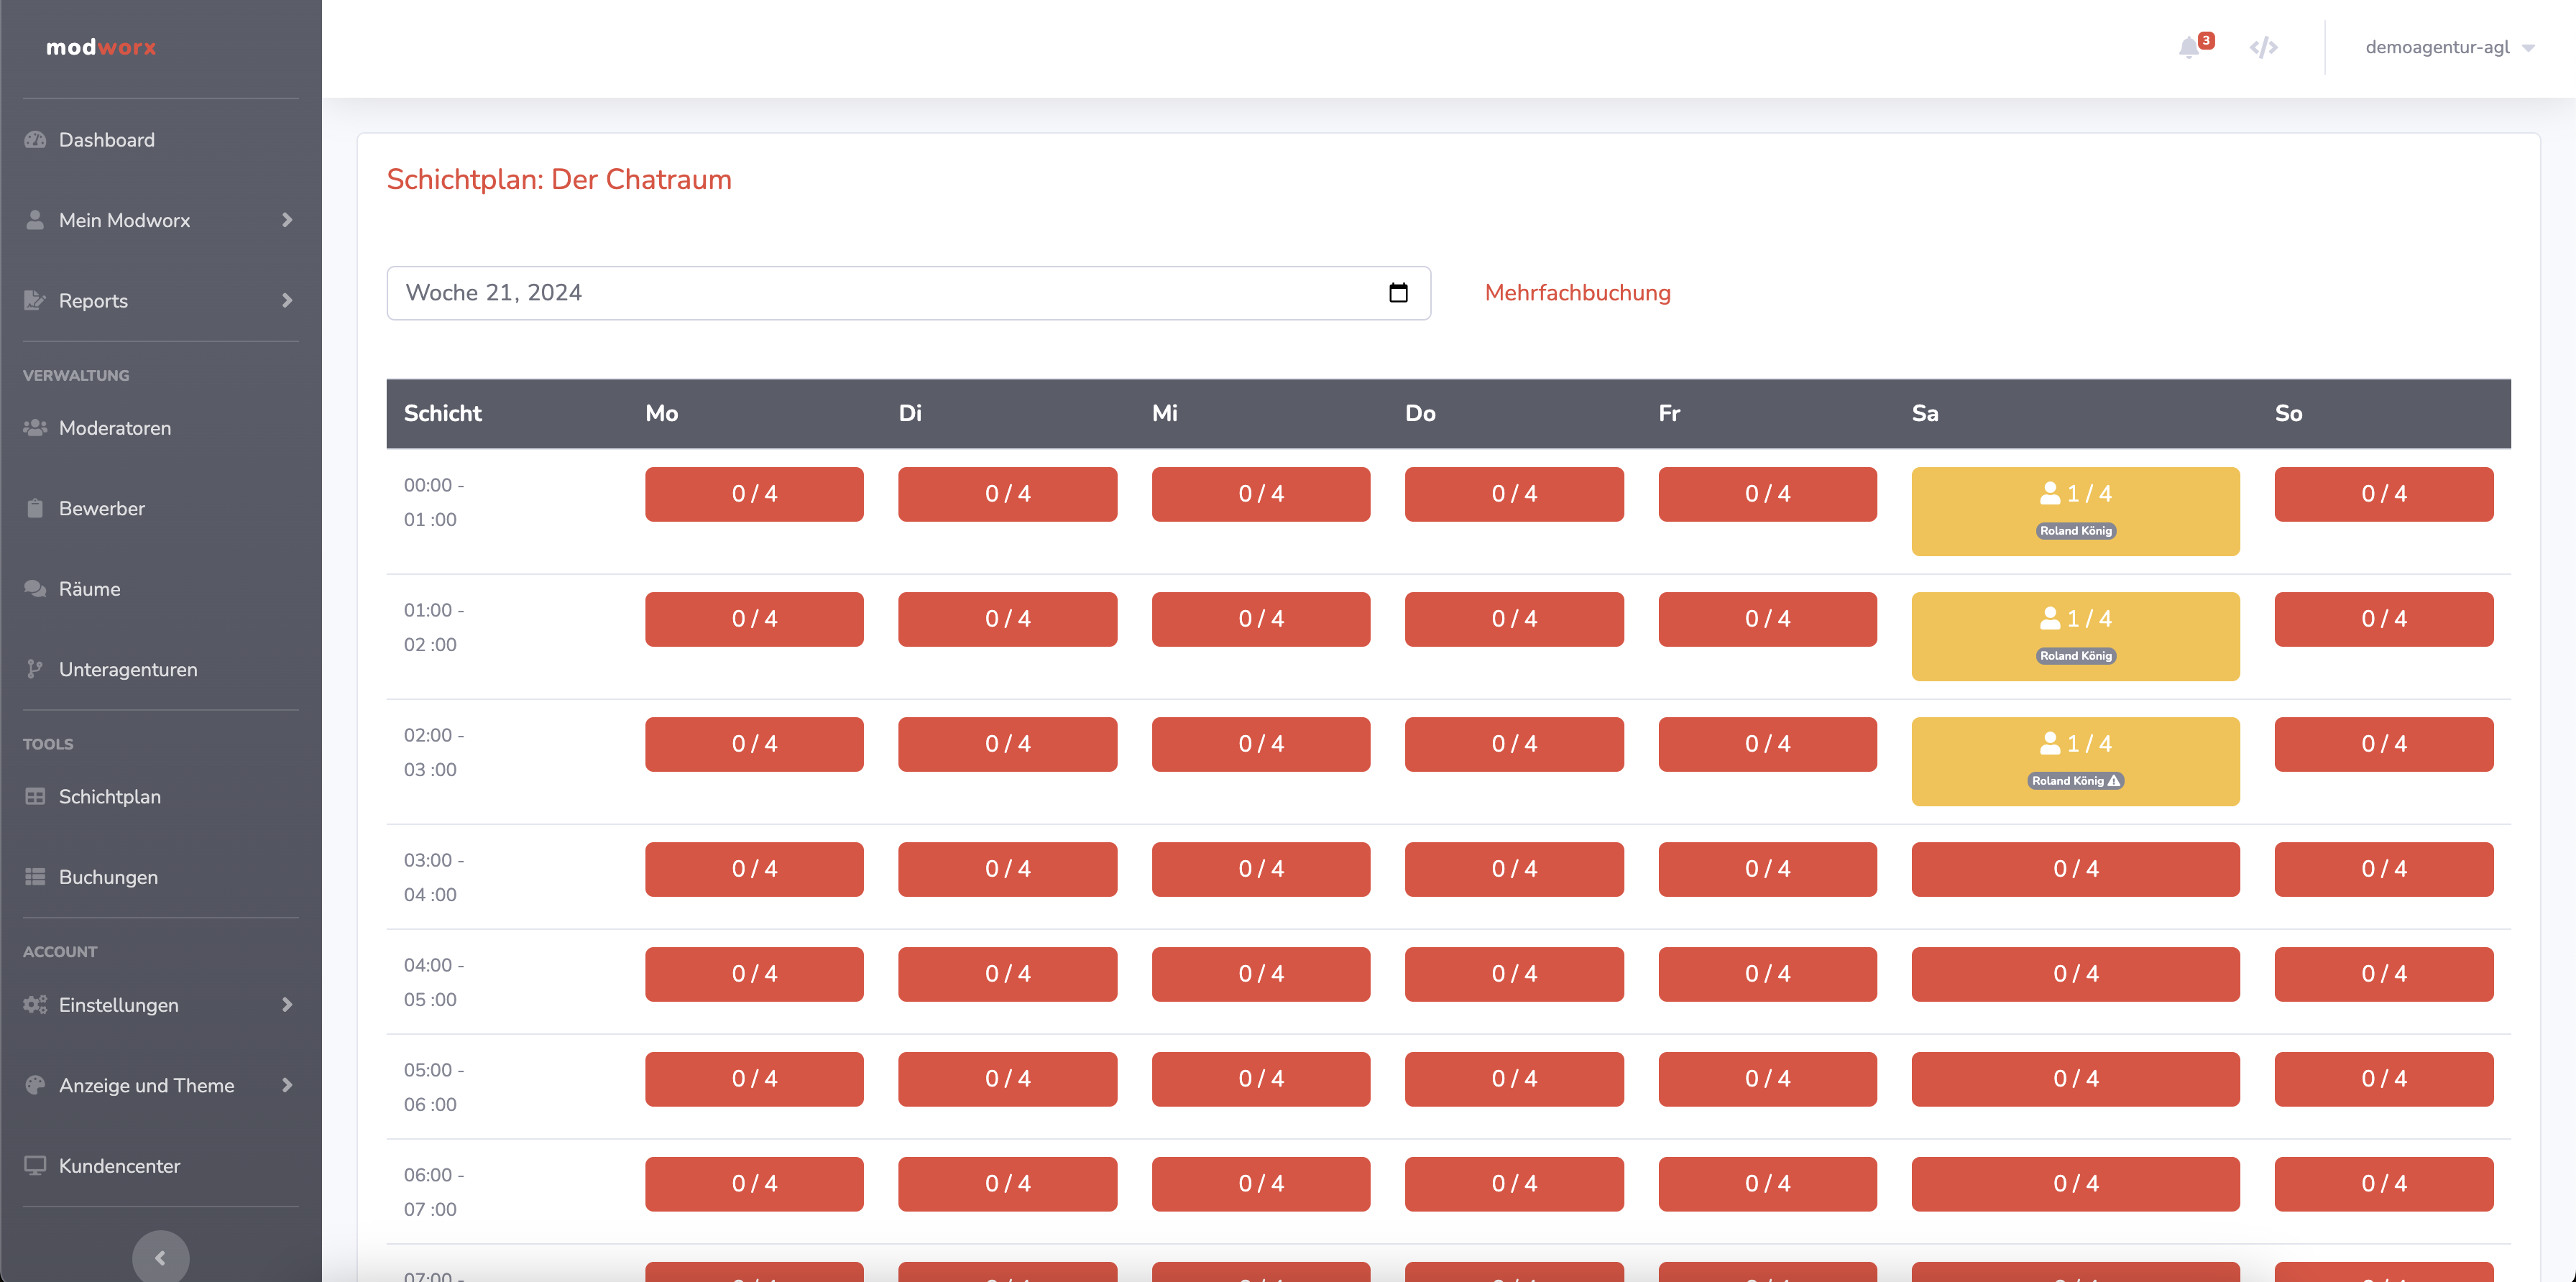Click the Moderatoren group icon
Viewport: 2576px width, 1282px height.
35,428
